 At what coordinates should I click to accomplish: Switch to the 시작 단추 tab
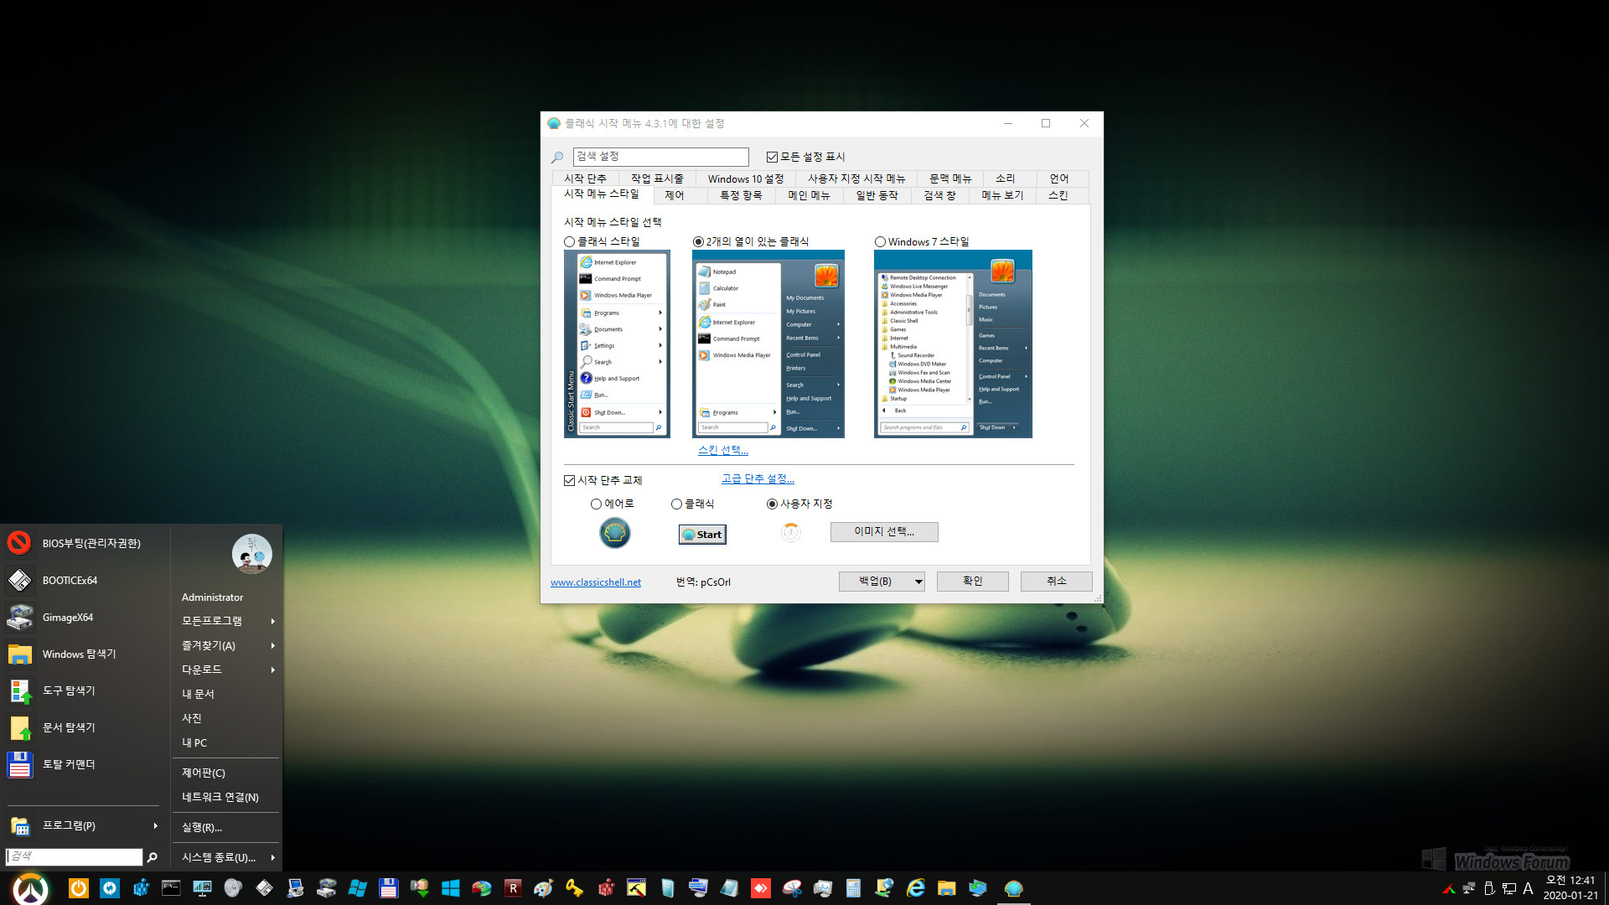tap(585, 178)
